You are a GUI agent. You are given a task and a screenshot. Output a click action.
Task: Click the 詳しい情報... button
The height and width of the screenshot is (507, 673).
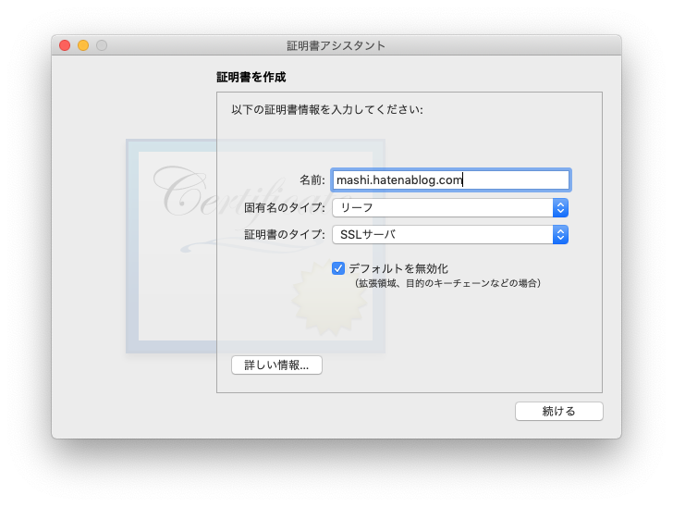click(x=276, y=365)
